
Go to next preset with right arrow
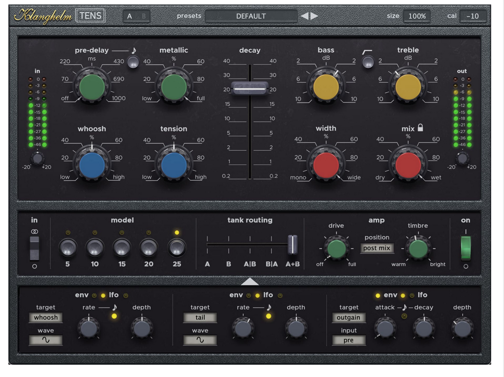pos(314,16)
